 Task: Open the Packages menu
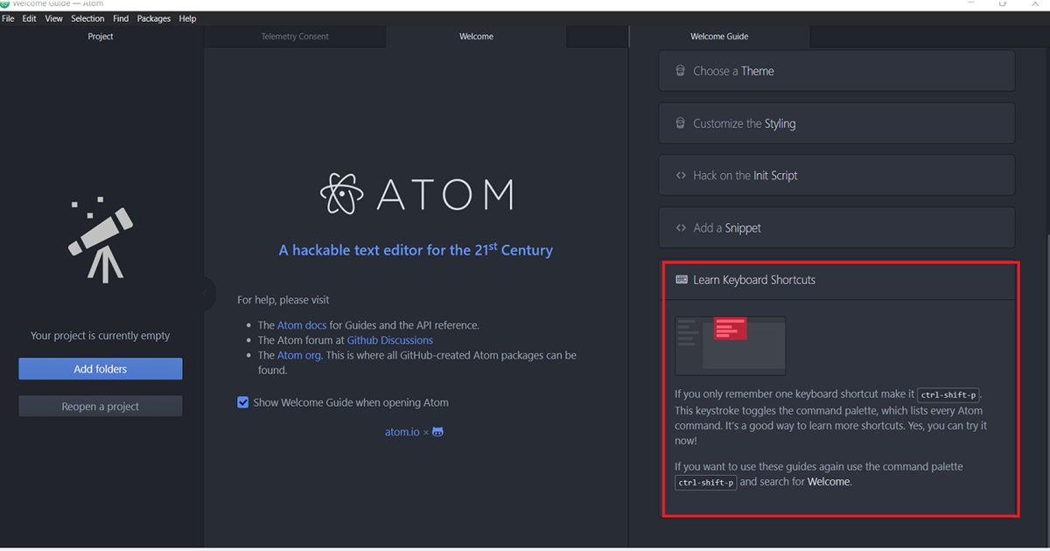coord(153,17)
